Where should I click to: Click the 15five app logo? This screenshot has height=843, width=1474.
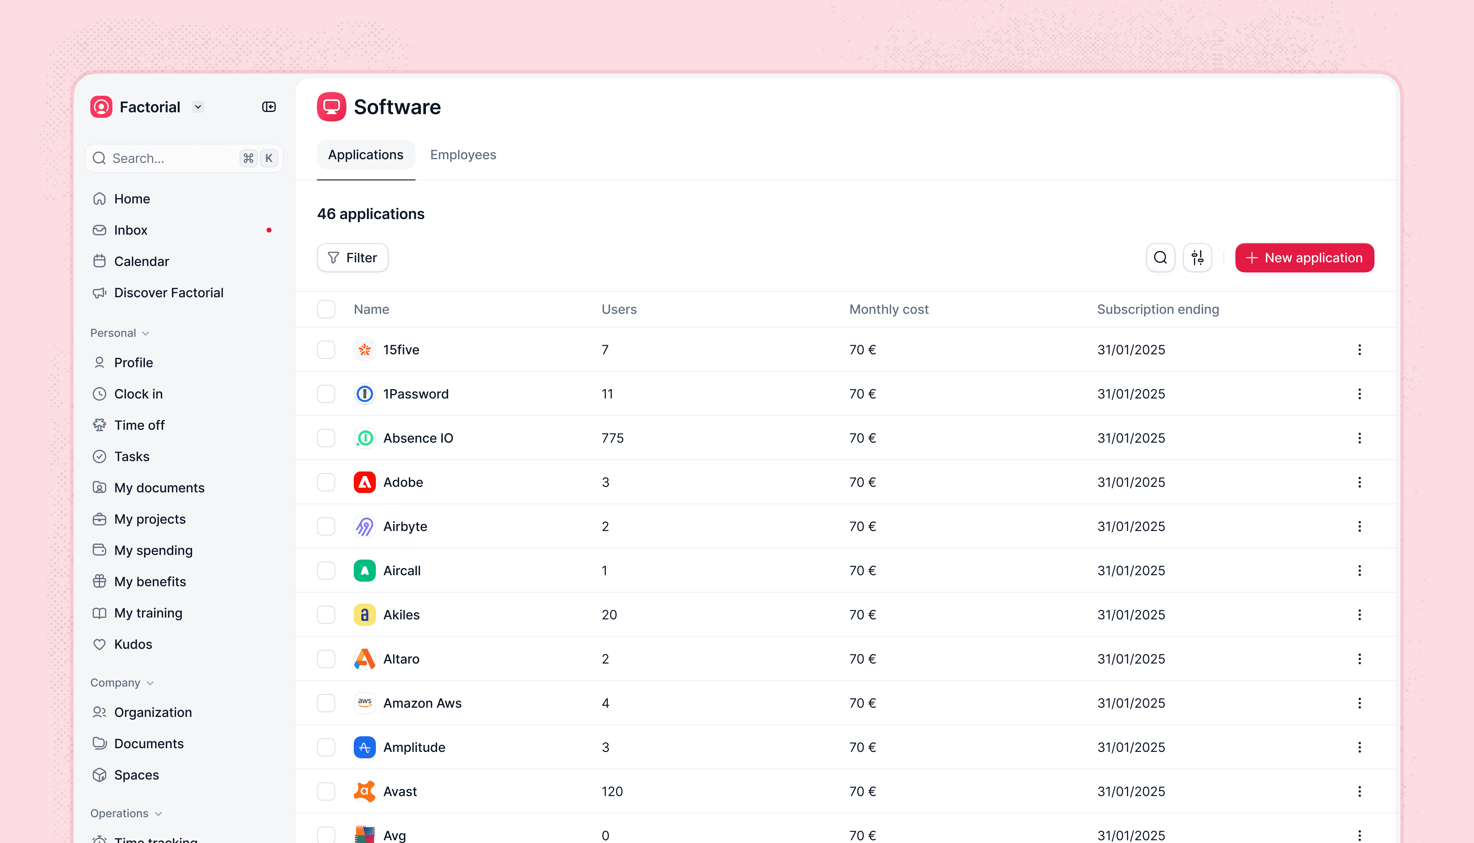(365, 350)
